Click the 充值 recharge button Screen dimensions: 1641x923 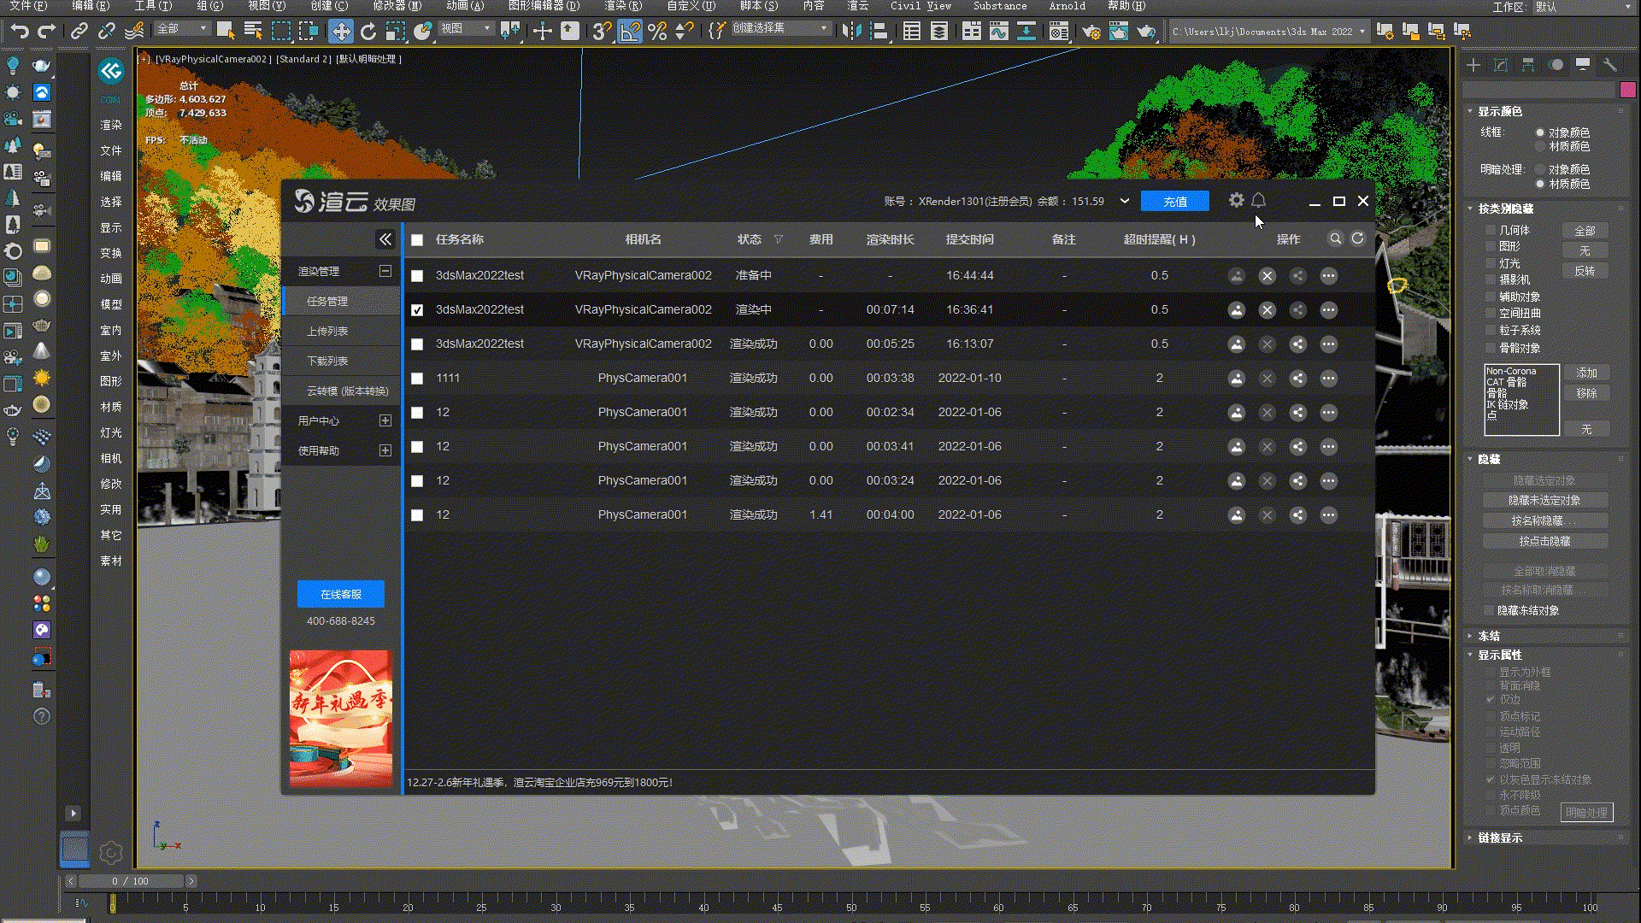[x=1174, y=202]
